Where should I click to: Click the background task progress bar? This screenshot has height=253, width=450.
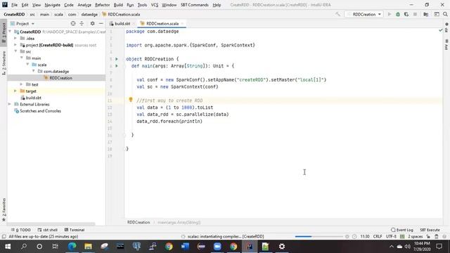pos(319,237)
